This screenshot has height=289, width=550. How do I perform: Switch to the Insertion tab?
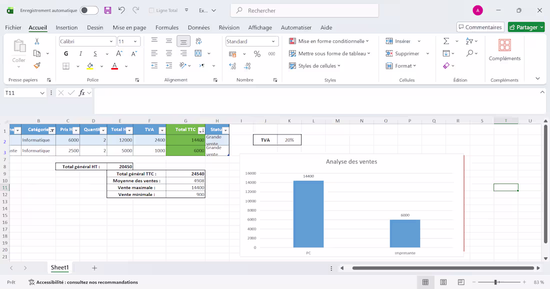coord(66,27)
